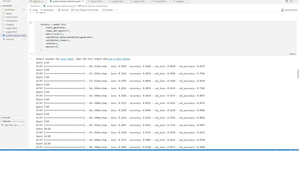Image resolution: width=299 pixels, height=173 pixels.
Task: Open Explorer views and more actions menu
Action: point(24,1)
